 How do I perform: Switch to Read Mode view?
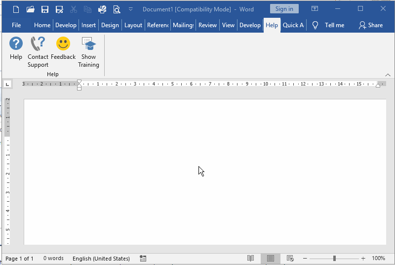(250, 258)
